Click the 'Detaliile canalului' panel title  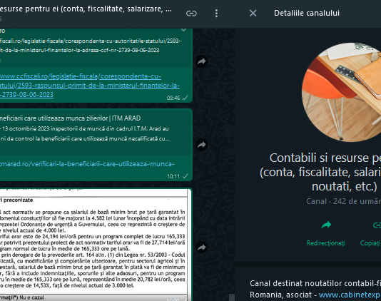coord(307,13)
